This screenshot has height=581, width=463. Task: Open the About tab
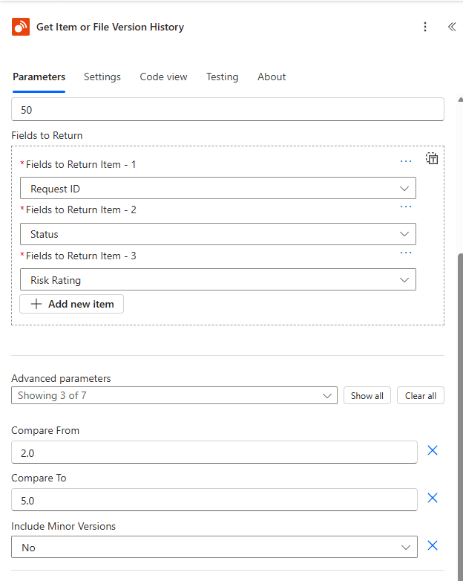(272, 77)
